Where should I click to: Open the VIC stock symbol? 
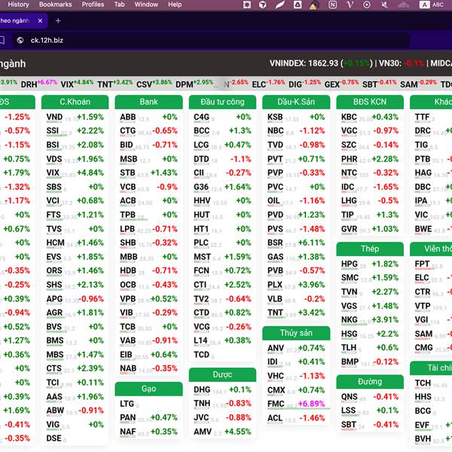[421, 215]
